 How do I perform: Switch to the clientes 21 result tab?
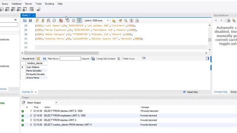27,92
